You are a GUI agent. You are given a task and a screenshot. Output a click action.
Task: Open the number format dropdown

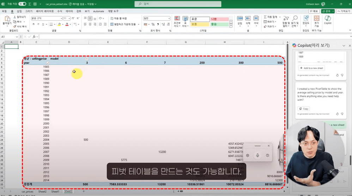click(169, 18)
